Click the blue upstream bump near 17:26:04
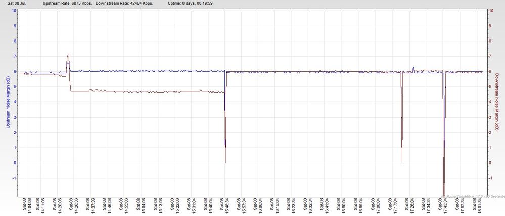 pos(413,68)
